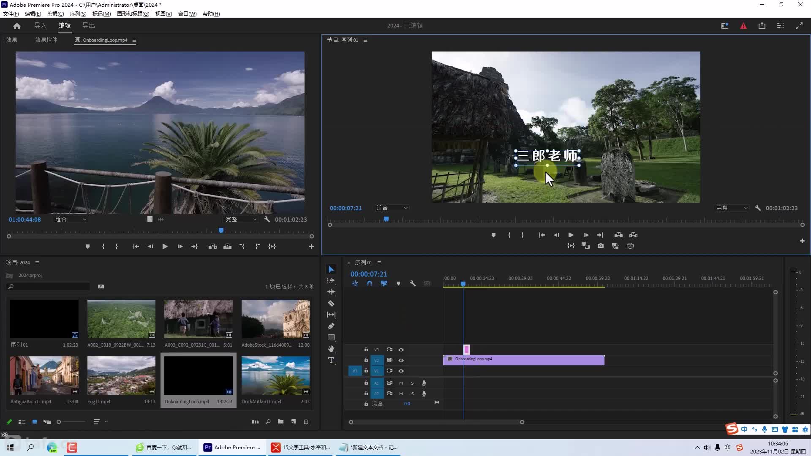This screenshot has width=811, height=456.
Task: Click the New Item icon in Project panel
Action: 294,421
